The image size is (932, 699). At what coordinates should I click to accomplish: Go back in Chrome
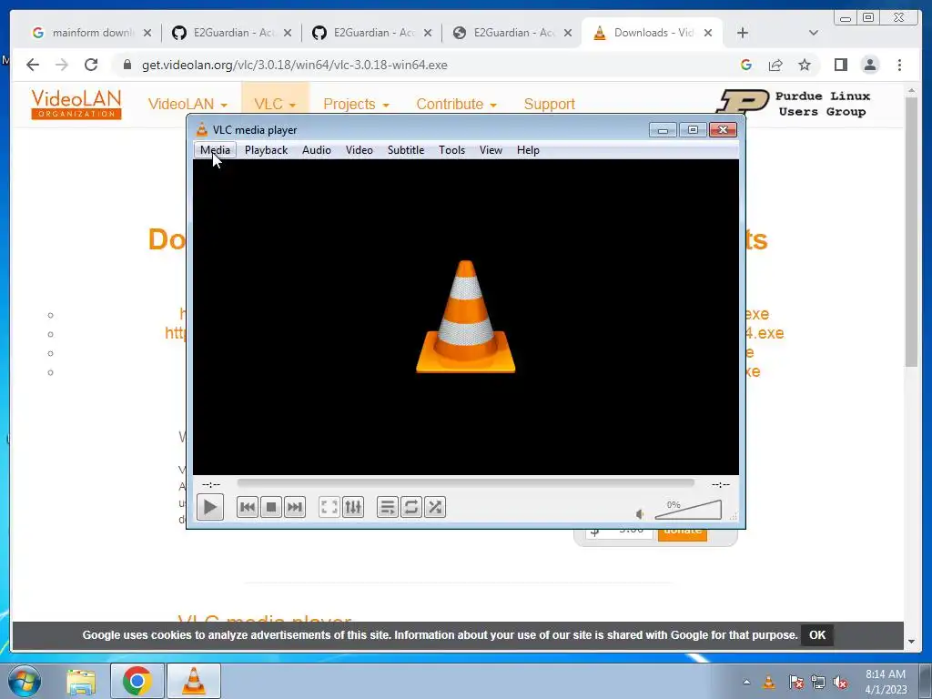click(x=33, y=65)
